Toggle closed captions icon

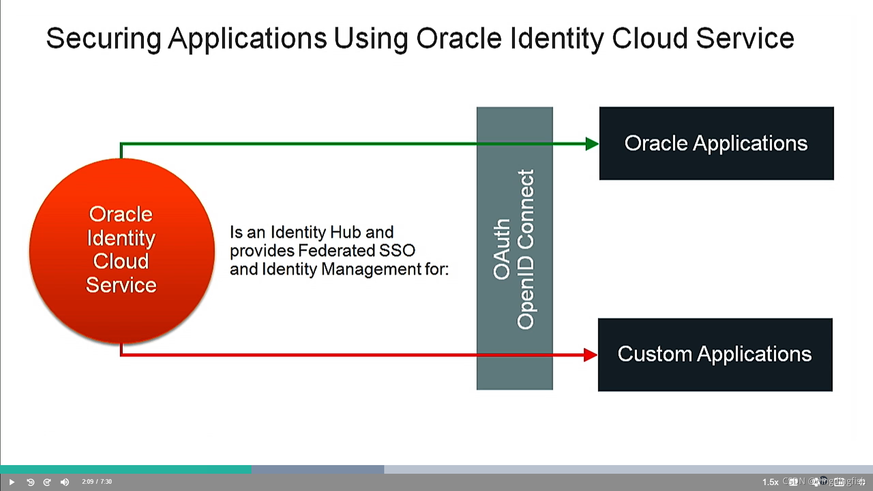click(x=793, y=482)
